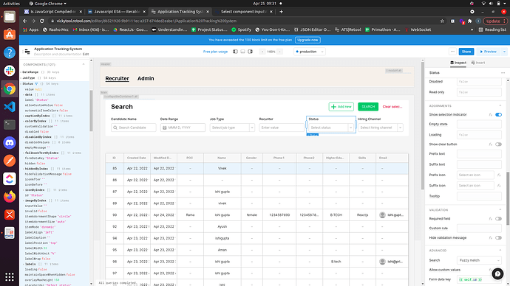Click the Share button

coord(466,52)
